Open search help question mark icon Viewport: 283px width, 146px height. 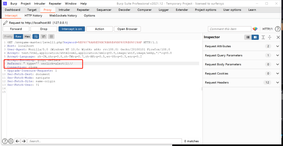(x=5, y=141)
